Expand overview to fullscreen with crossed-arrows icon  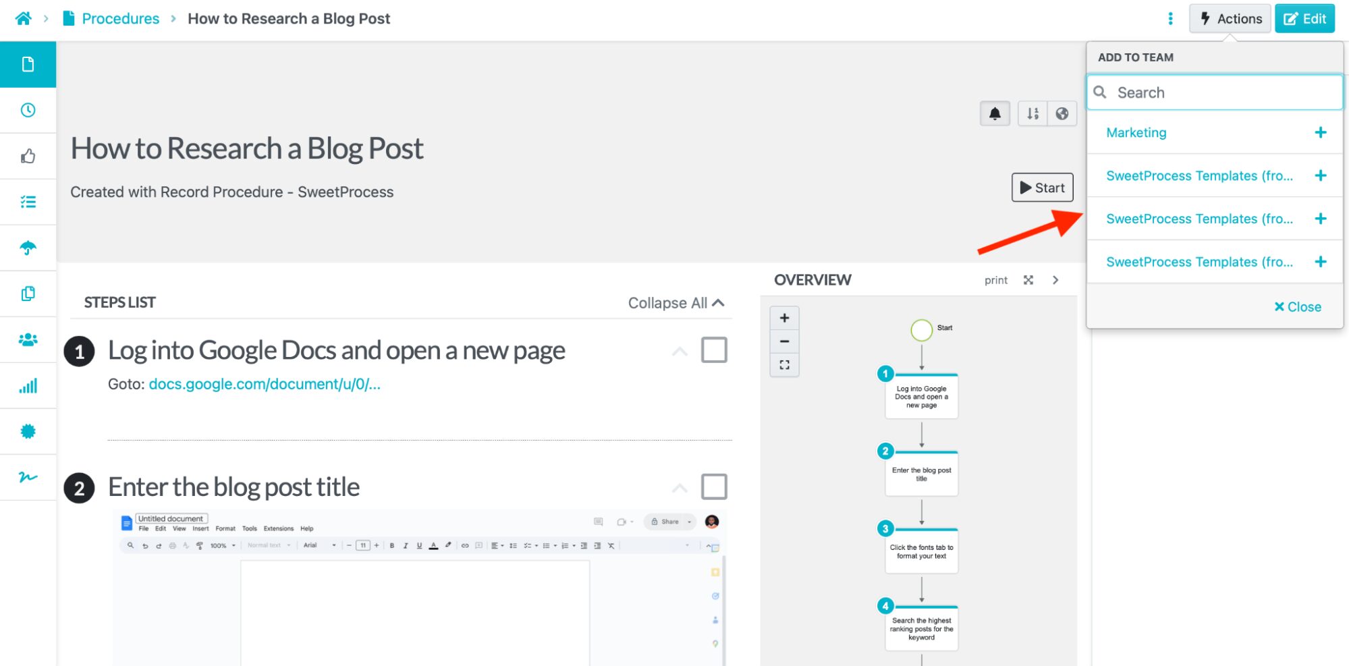tap(1028, 280)
